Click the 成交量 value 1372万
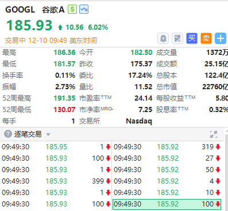Viewport: 228px width, 211px height. [217, 53]
